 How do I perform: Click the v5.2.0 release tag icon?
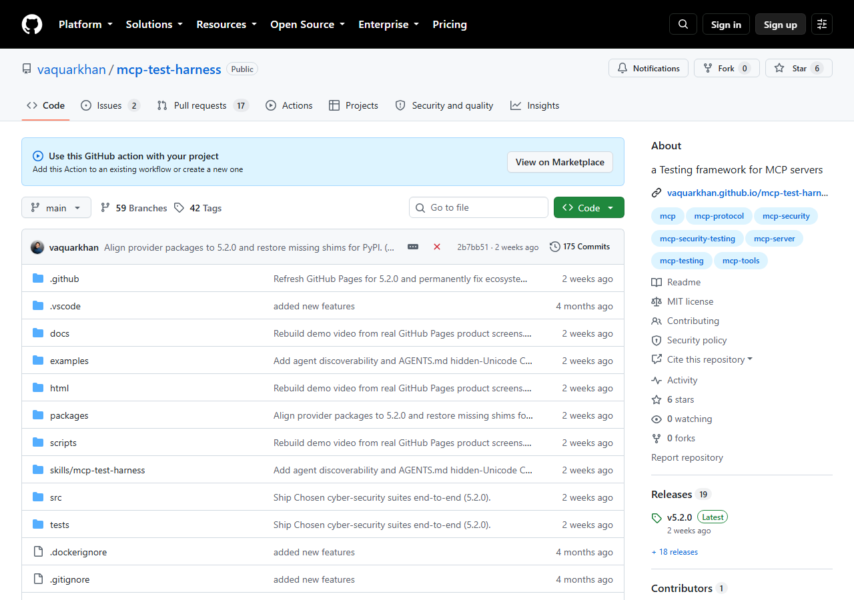(657, 518)
